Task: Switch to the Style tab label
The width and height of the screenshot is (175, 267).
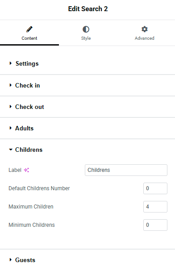Action: [86, 38]
